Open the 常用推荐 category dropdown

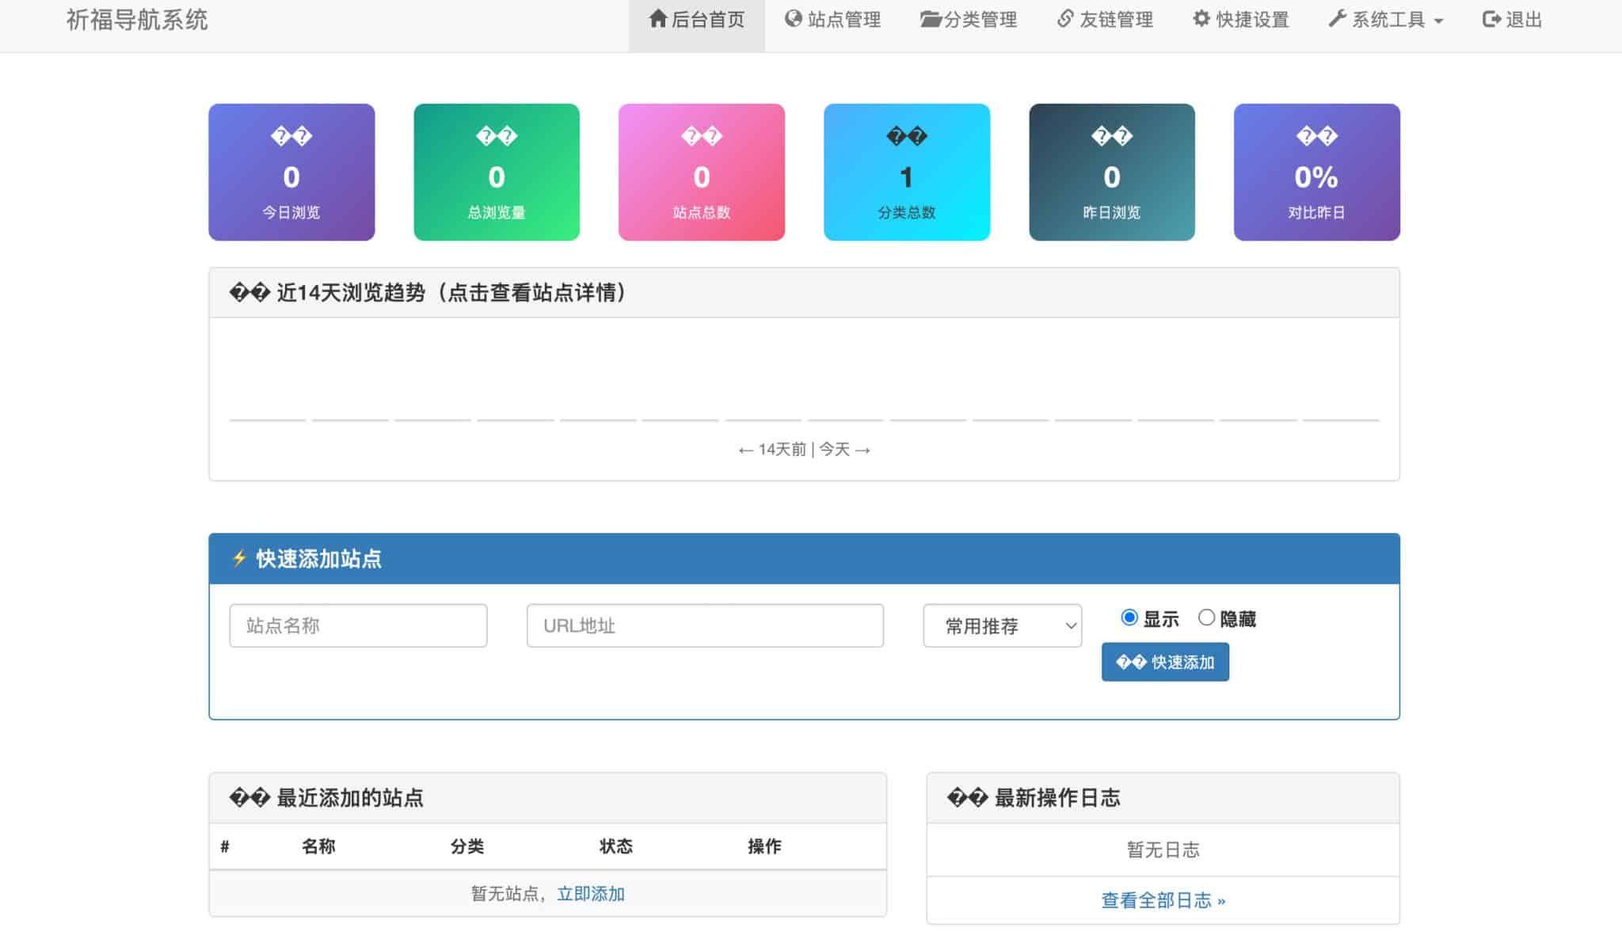tap(1002, 625)
